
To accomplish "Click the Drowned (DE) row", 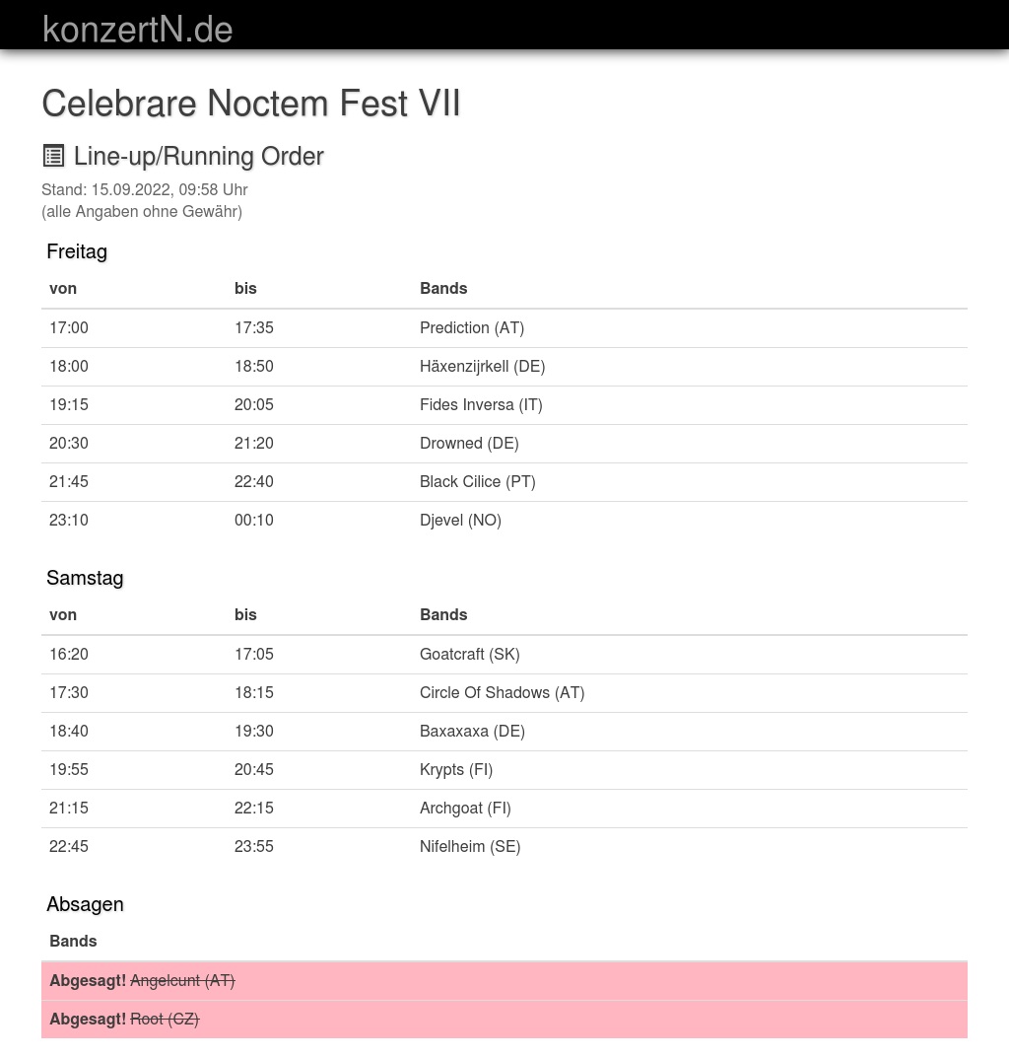I will click(469, 443).
